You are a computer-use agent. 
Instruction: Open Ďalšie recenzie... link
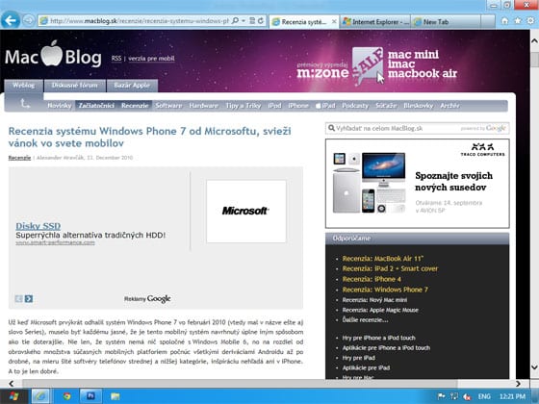click(365, 319)
